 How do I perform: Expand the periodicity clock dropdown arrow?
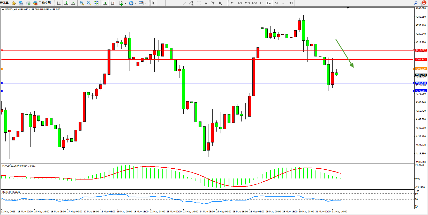pyautogui.click(x=136, y=3)
